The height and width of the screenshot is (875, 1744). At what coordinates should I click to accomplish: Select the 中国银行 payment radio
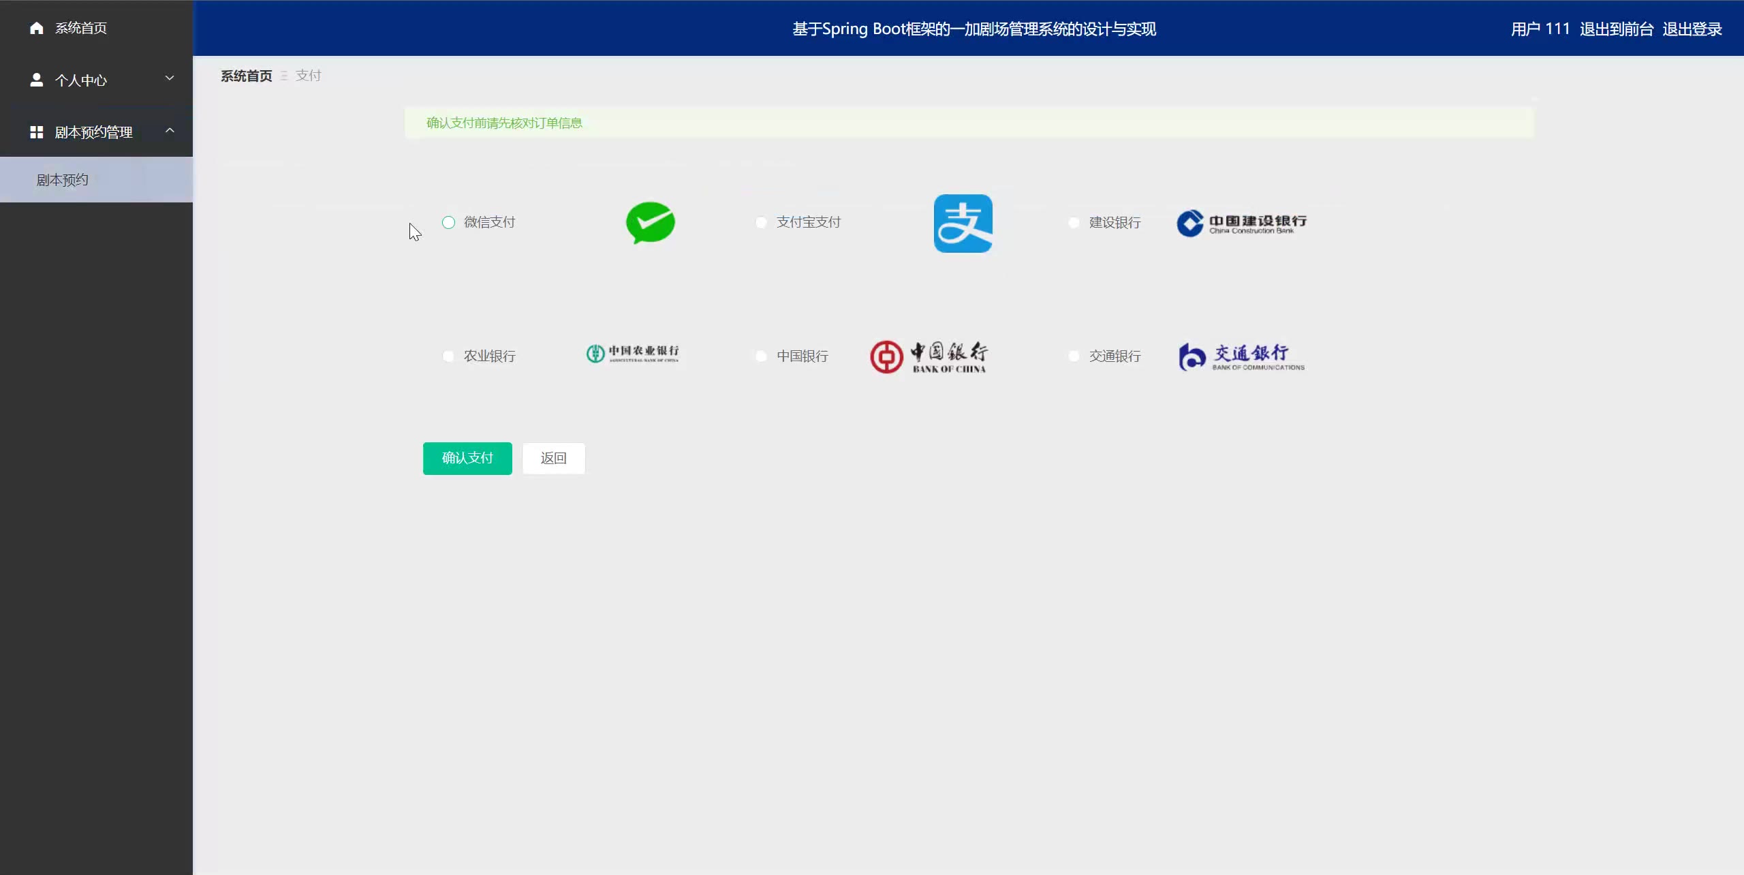(x=761, y=356)
